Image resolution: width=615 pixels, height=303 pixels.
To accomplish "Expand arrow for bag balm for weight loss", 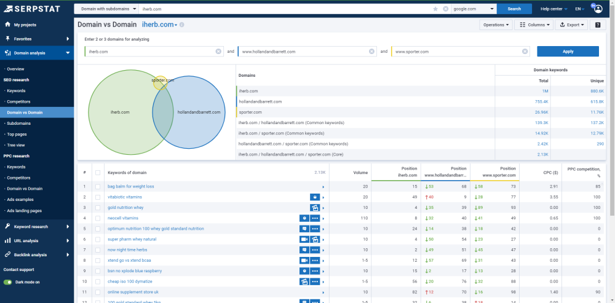I will pyautogui.click(x=323, y=187).
